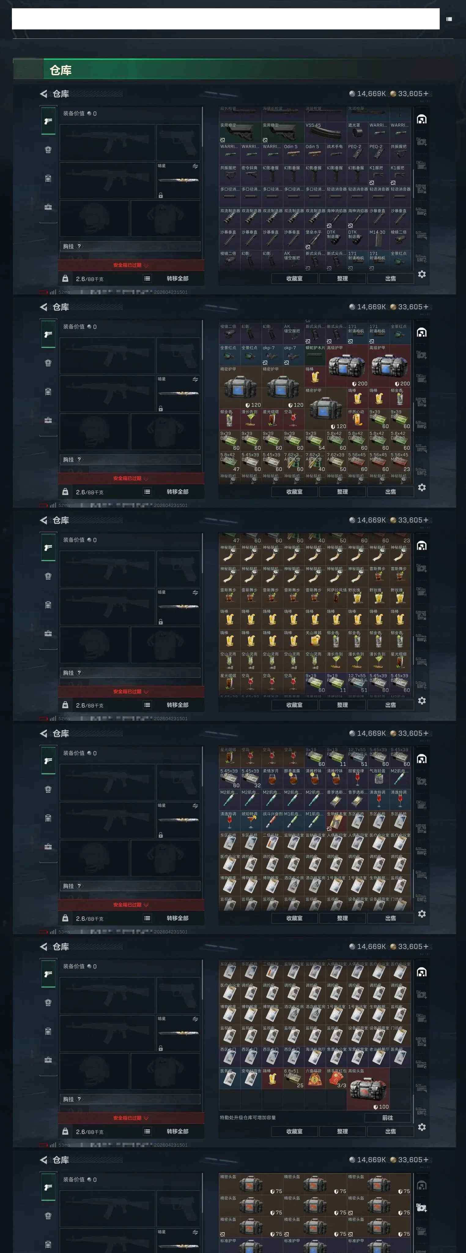Select the 拼手气红包 red envelope stack
This screenshot has width=466, height=1253.
coord(336,1078)
